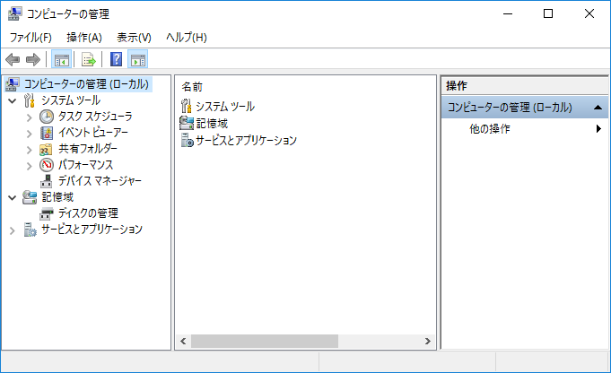
Task: Click the Forward arrow toolbar icon
Action: [33, 59]
